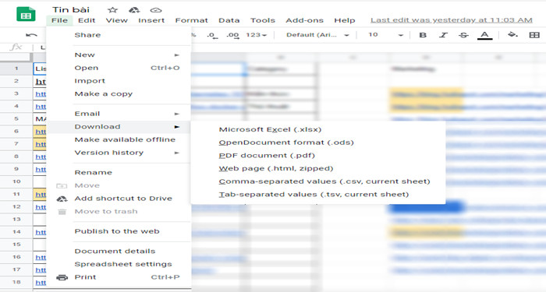Select Add shortcut to Drive
The width and height of the screenshot is (546, 292).
(x=119, y=199)
